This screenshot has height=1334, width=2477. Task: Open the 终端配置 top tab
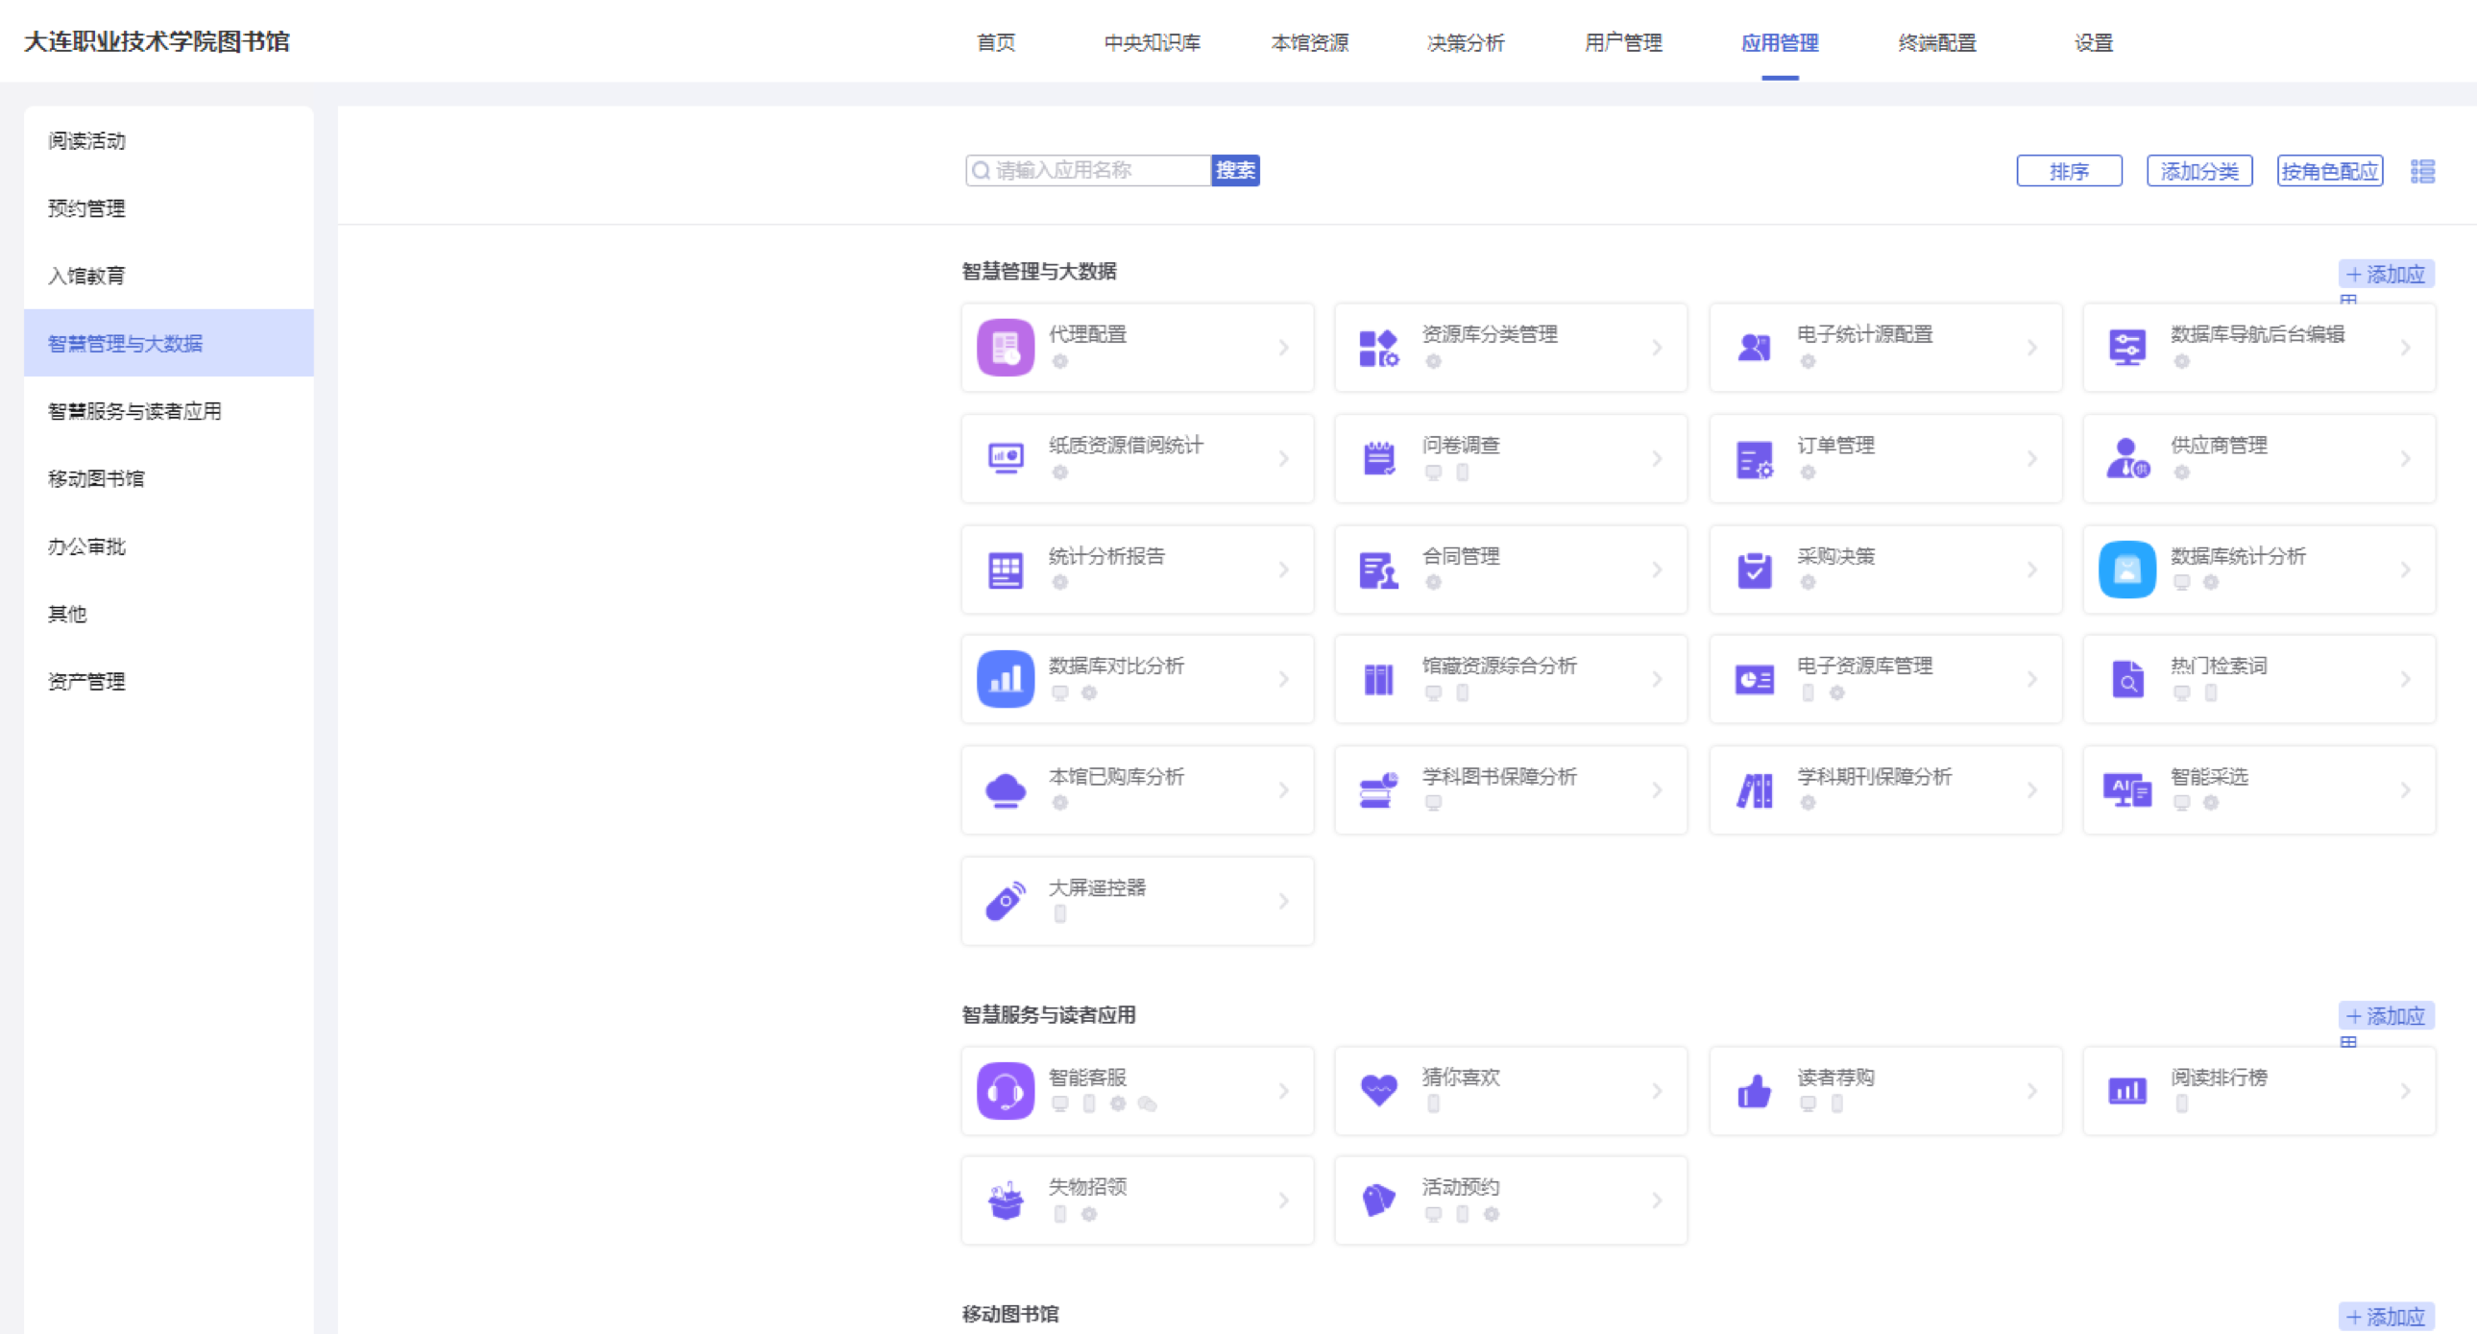(x=1936, y=42)
